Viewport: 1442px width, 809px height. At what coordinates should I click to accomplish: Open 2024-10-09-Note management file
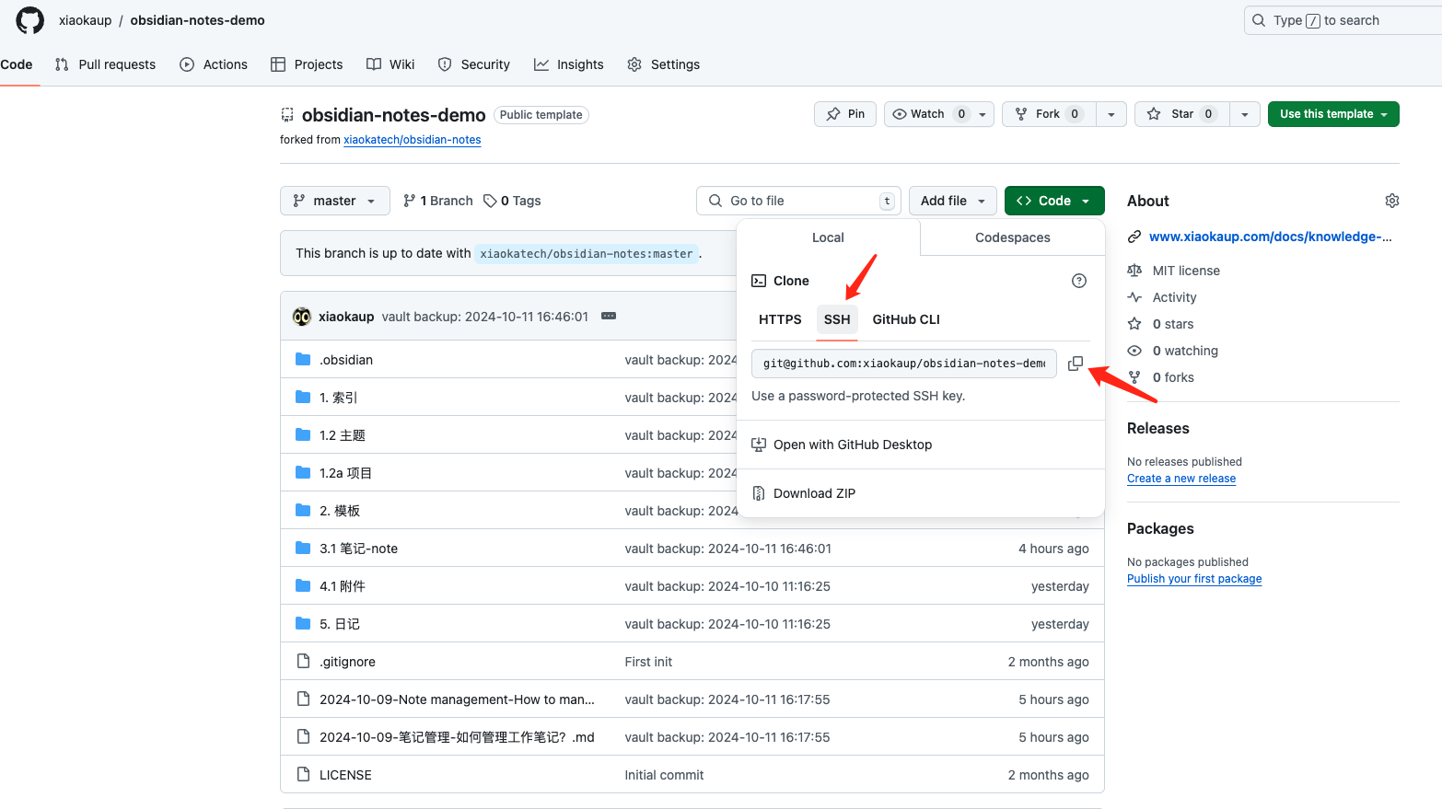click(x=457, y=699)
